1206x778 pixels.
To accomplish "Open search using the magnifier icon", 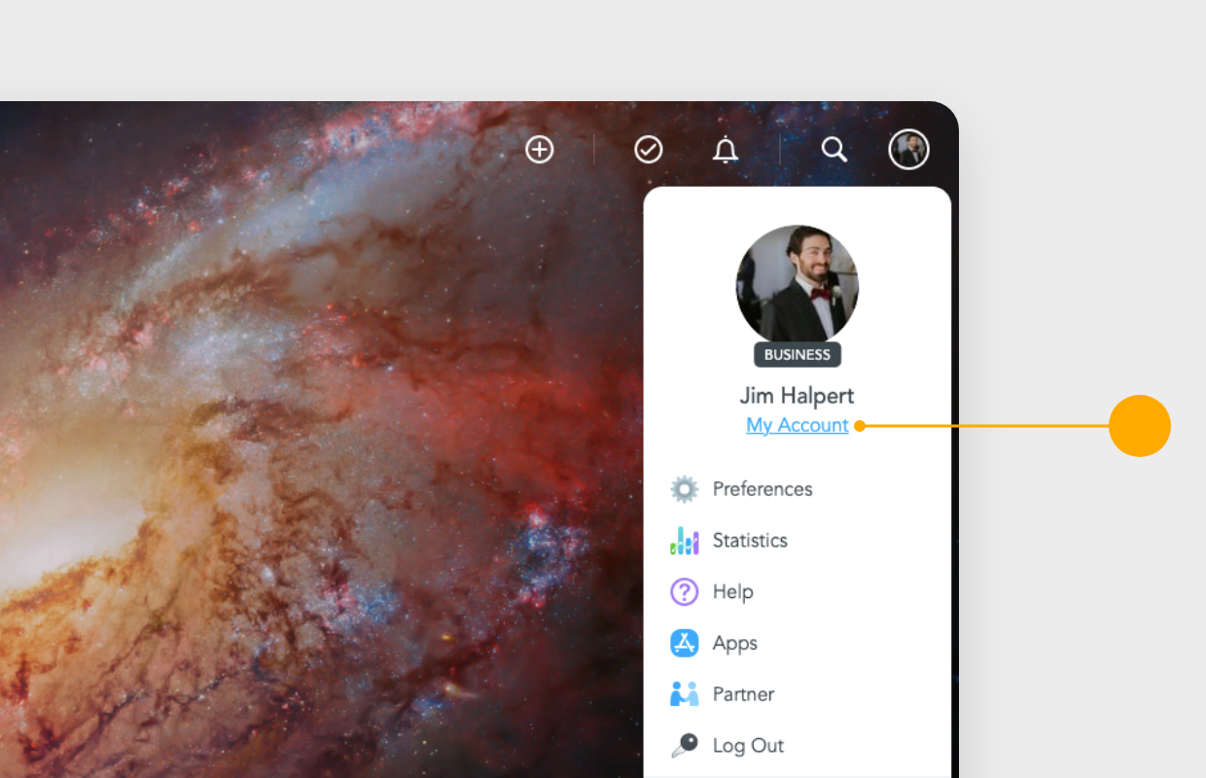I will click(834, 150).
